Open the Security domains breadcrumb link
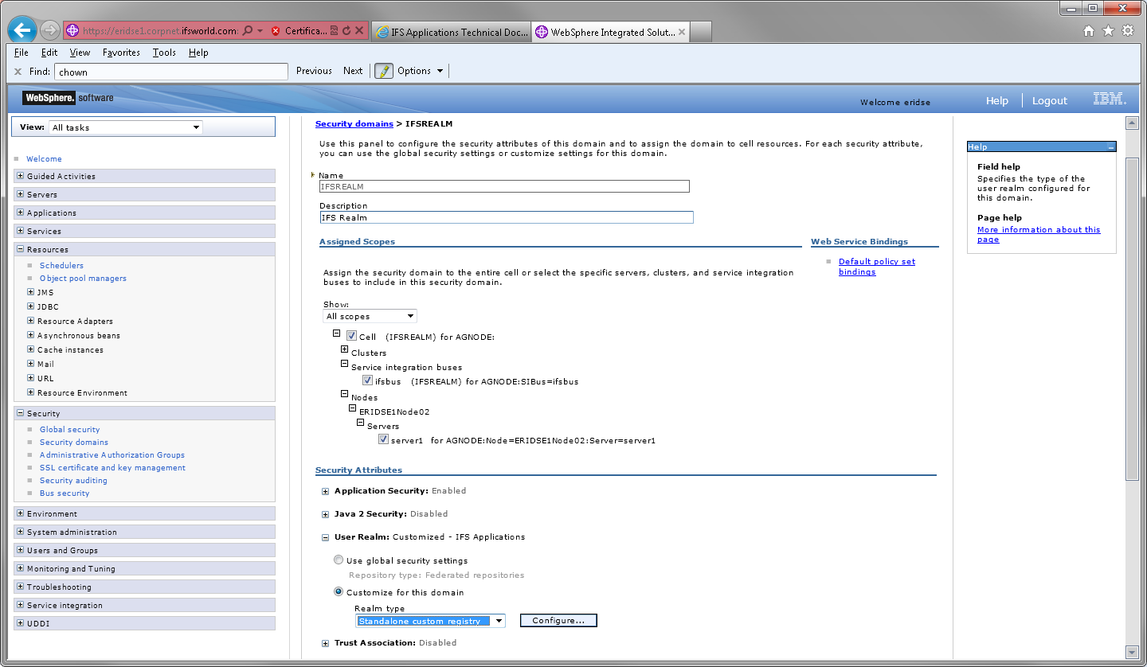Image resolution: width=1147 pixels, height=667 pixels. pyautogui.click(x=354, y=123)
